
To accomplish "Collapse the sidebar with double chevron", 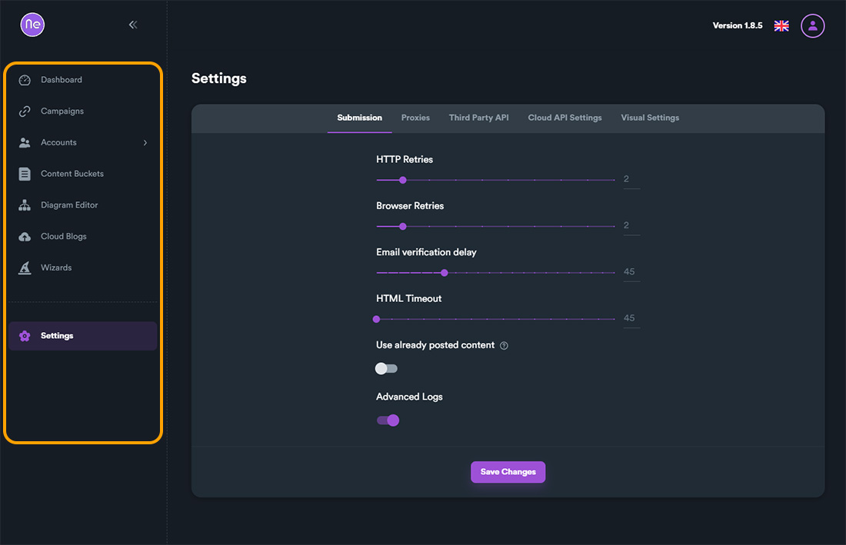I will click(133, 25).
